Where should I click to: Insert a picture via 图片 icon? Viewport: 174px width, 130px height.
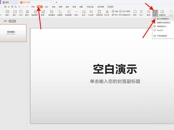[15, 12]
